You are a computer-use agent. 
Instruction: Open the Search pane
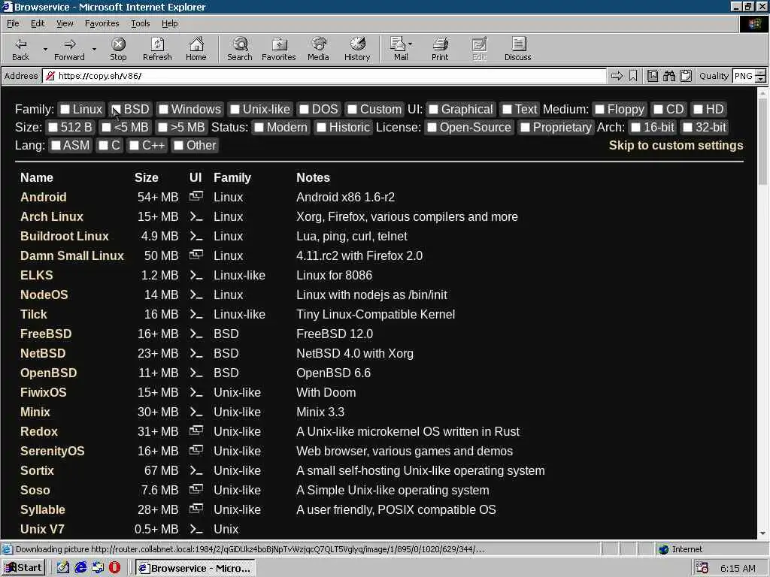click(x=240, y=49)
